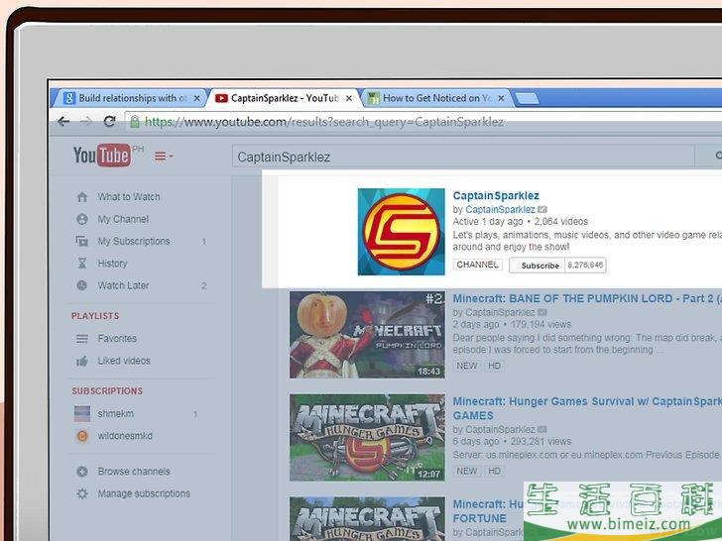The image size is (722, 541).
Task: Click the My Channel person icon
Action: pyautogui.click(x=82, y=219)
